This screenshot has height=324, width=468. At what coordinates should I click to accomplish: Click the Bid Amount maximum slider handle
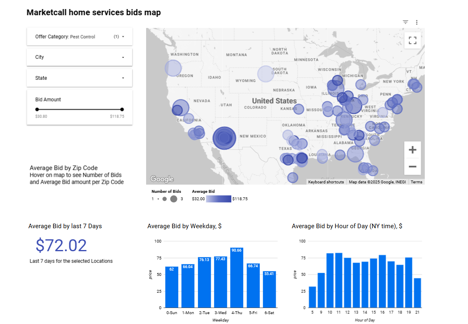(122, 109)
